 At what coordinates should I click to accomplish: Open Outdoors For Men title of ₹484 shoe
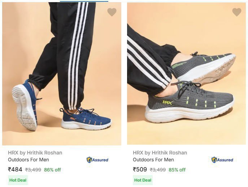29,160
